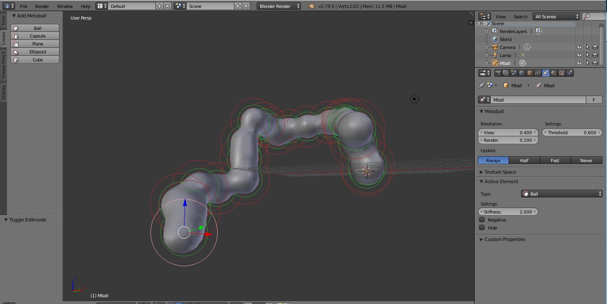Add an Ellipsoid metaball

[35, 52]
